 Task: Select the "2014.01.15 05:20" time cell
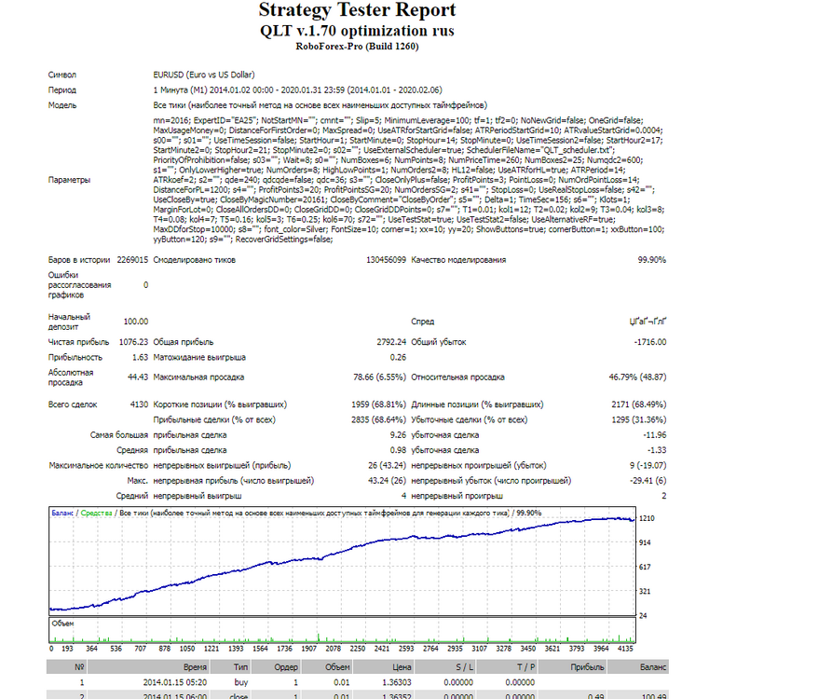tap(175, 682)
